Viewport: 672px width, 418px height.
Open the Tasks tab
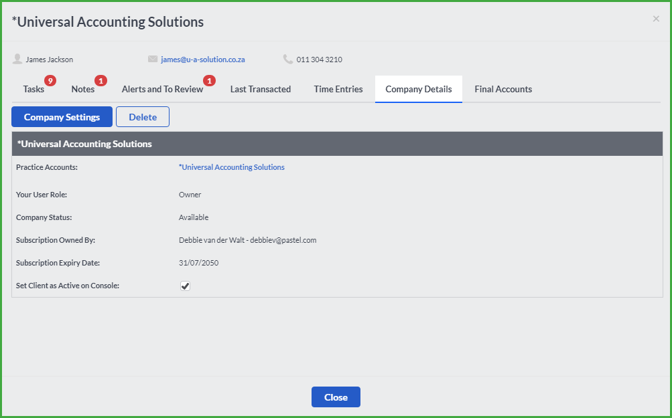point(34,89)
